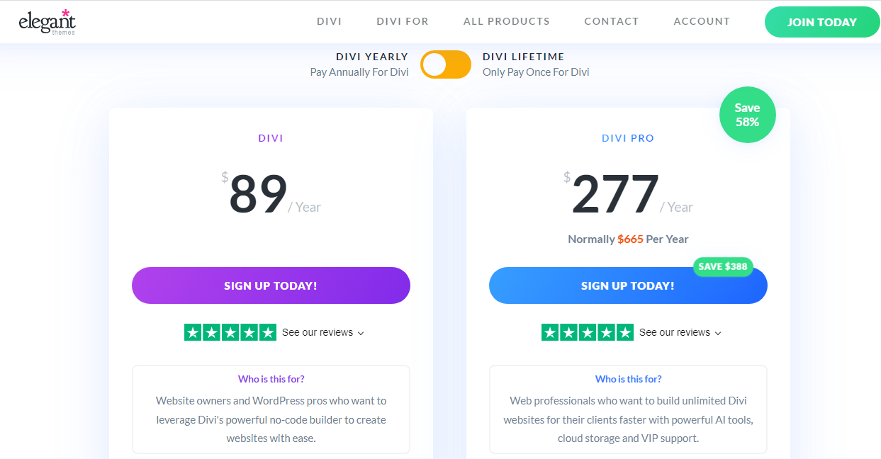Click the Elegant Themes logo
This screenshot has height=459, width=881.
pyautogui.click(x=47, y=21)
